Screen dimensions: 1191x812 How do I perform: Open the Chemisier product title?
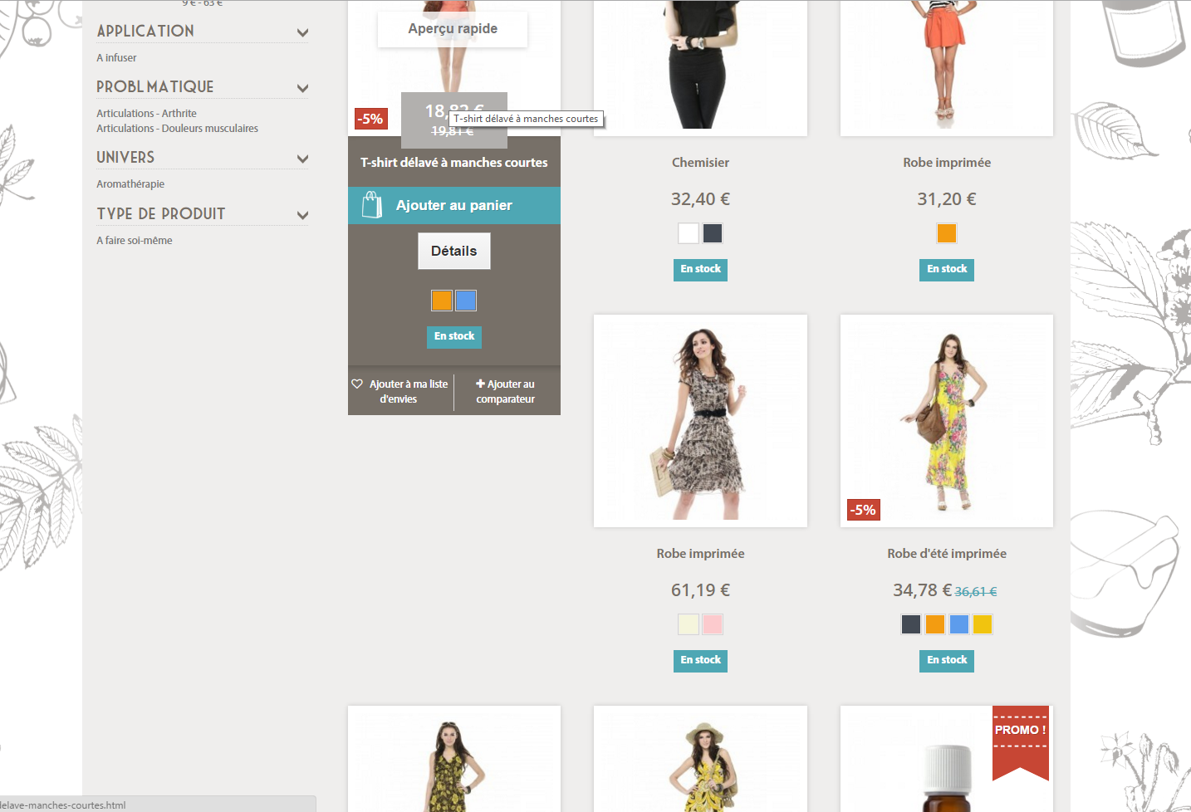[700, 163]
